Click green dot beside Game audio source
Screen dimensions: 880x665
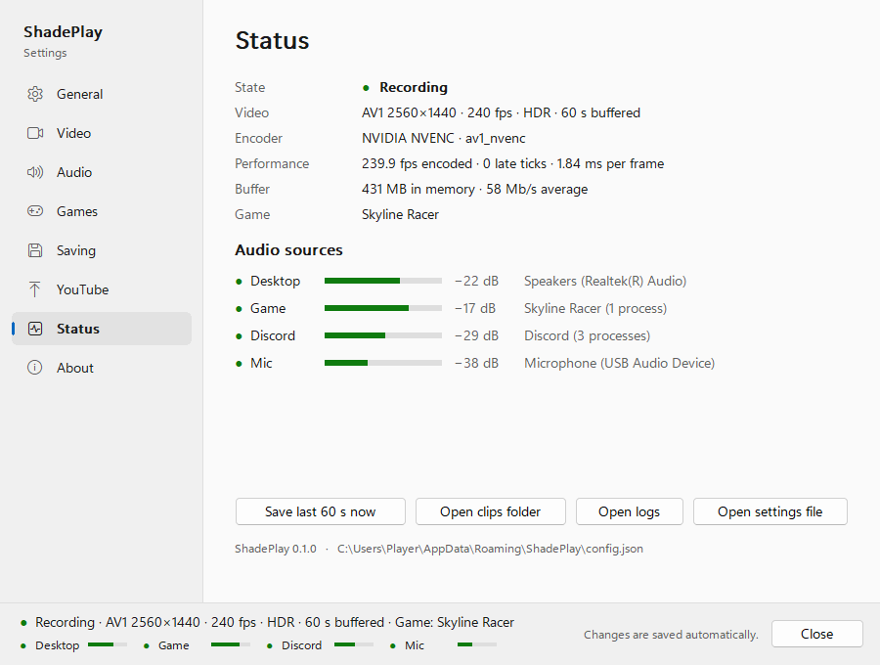click(x=240, y=309)
